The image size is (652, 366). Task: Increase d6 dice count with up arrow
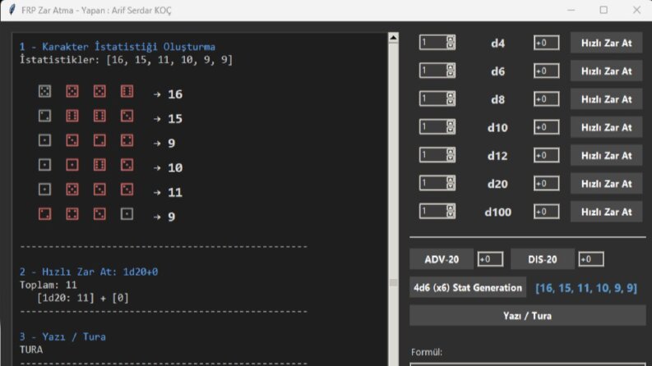pos(451,67)
